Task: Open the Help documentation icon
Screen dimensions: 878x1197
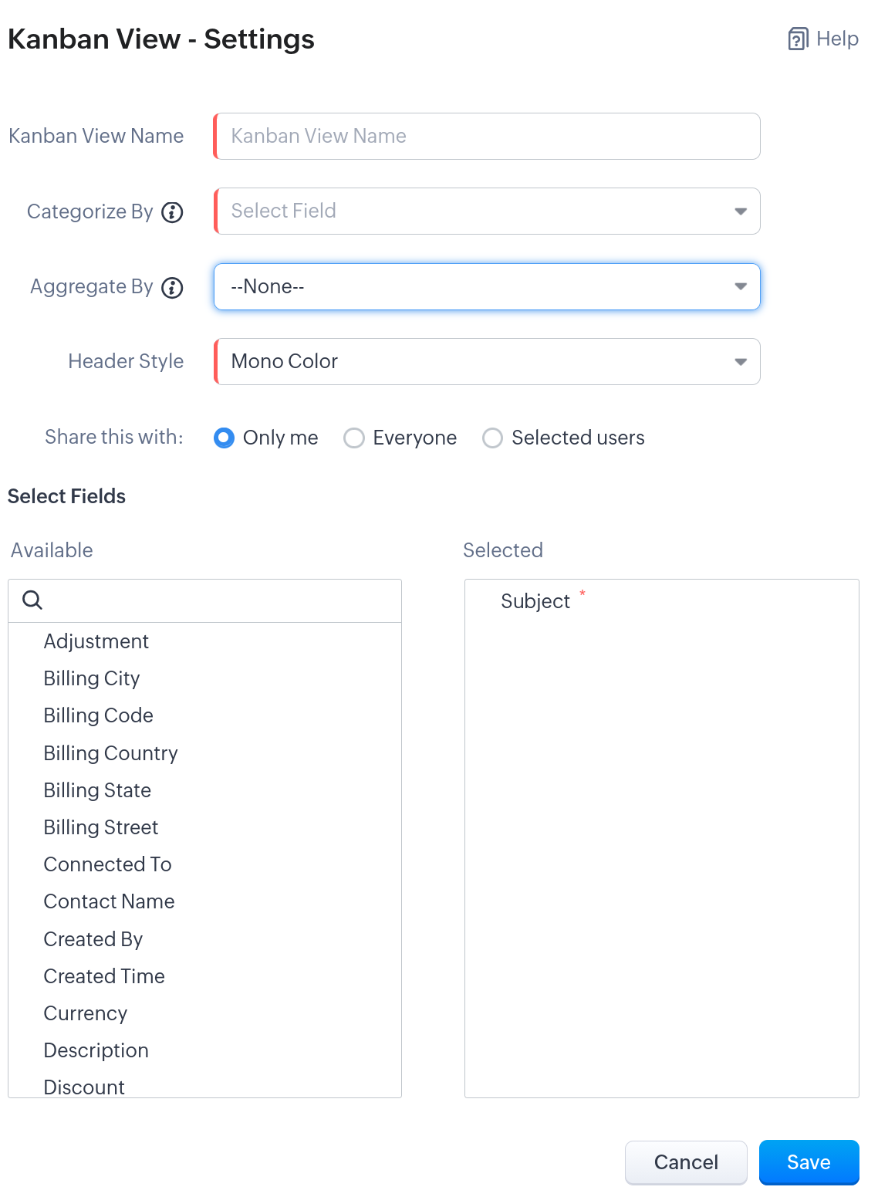Action: click(798, 39)
